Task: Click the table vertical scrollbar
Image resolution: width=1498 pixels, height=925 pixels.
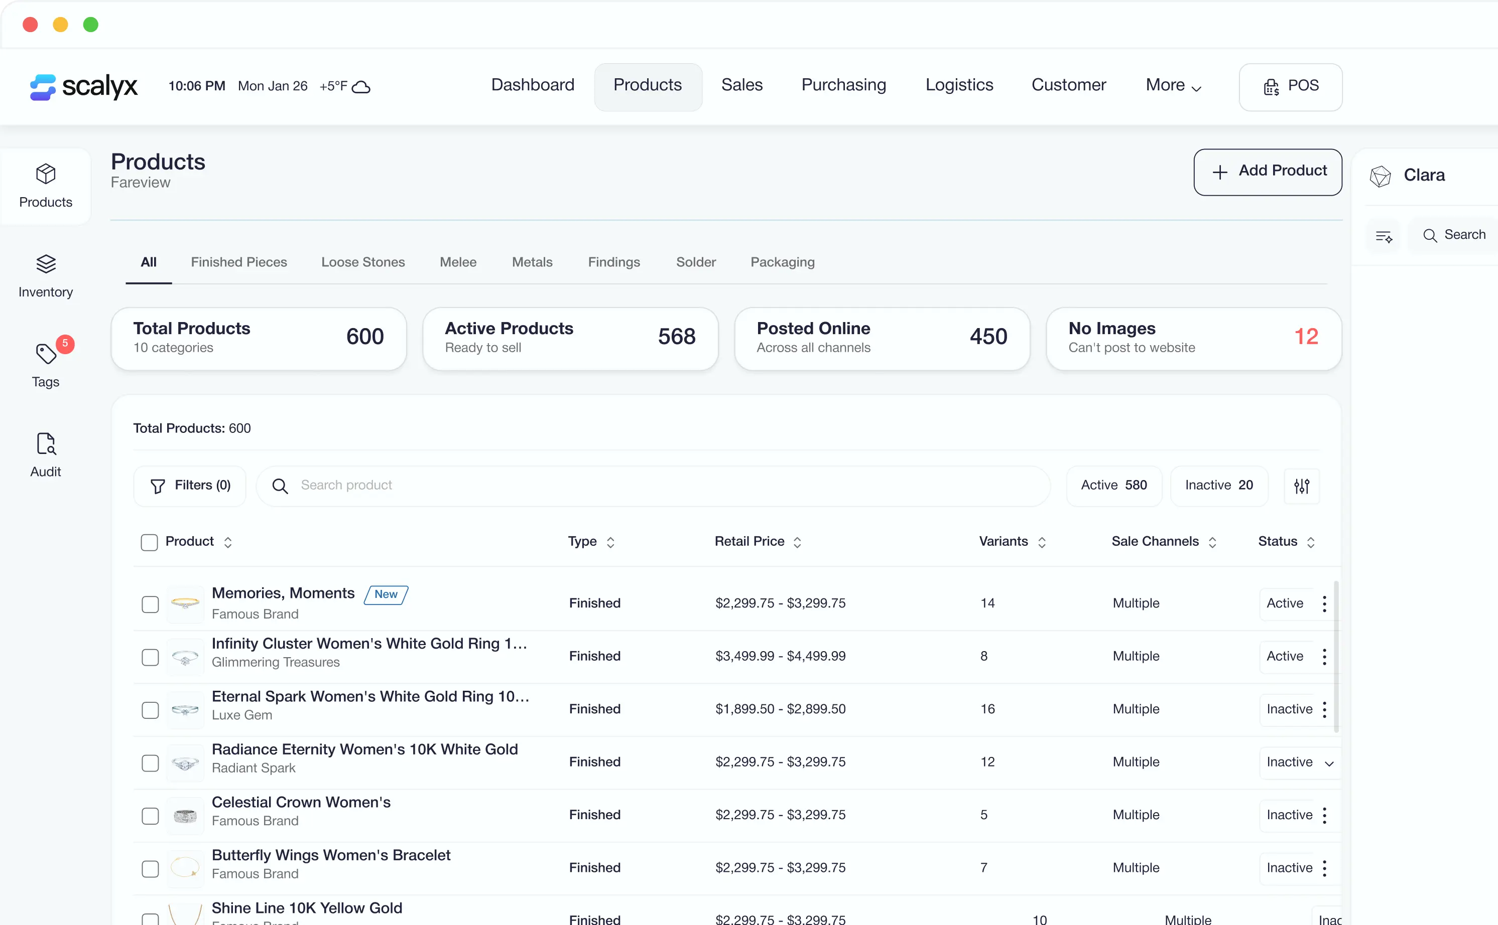Action: 1336,657
